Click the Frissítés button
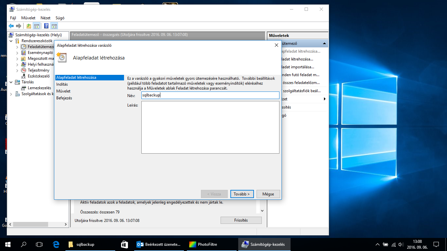Image resolution: width=447 pixels, height=251 pixels. 241,220
